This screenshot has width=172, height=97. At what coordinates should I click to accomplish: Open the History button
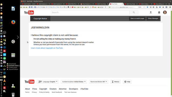(x=116, y=82)
